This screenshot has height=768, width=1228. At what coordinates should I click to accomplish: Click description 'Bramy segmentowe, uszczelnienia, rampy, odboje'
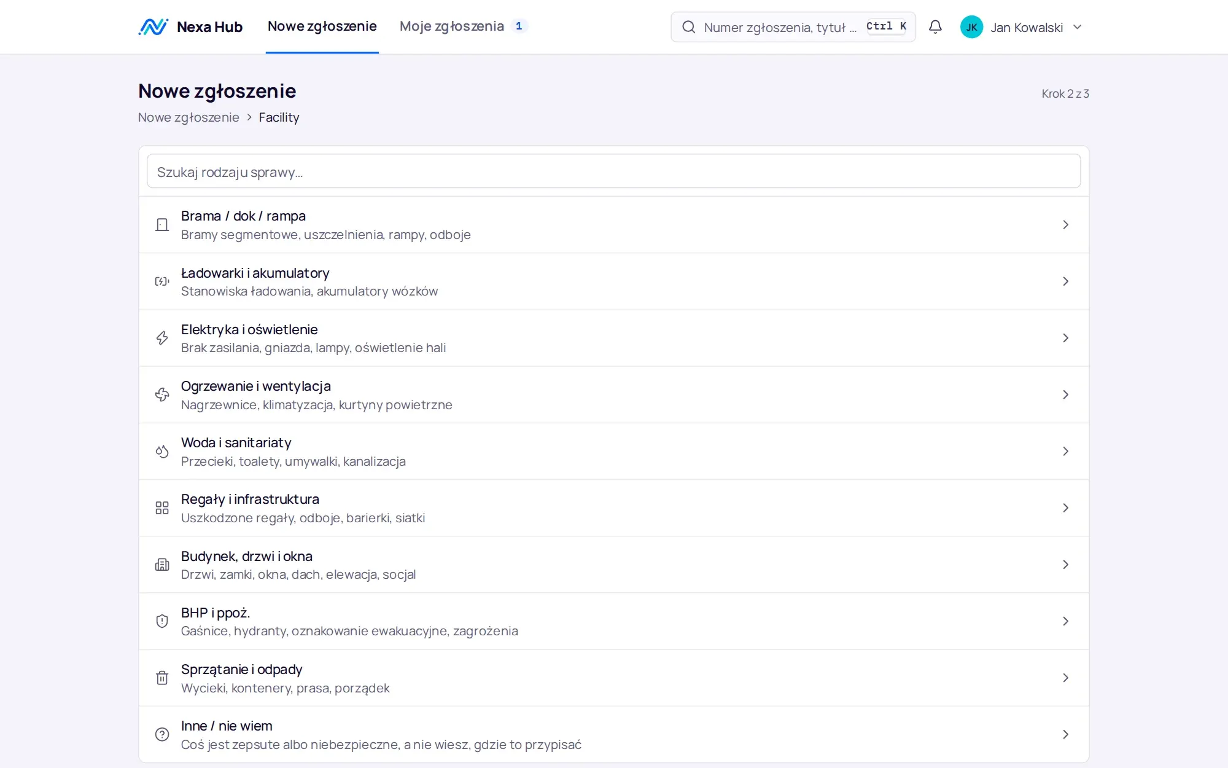(x=326, y=235)
